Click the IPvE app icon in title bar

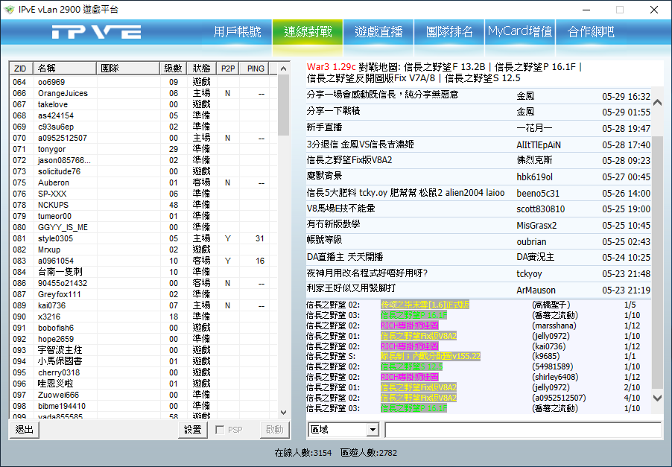[x=11, y=10]
